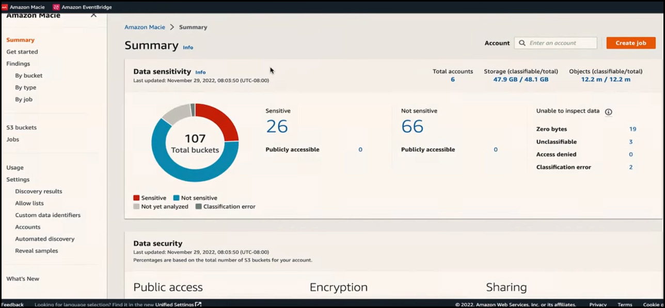Click the Info link next to Summary heading
The image size is (665, 308).
point(188,47)
